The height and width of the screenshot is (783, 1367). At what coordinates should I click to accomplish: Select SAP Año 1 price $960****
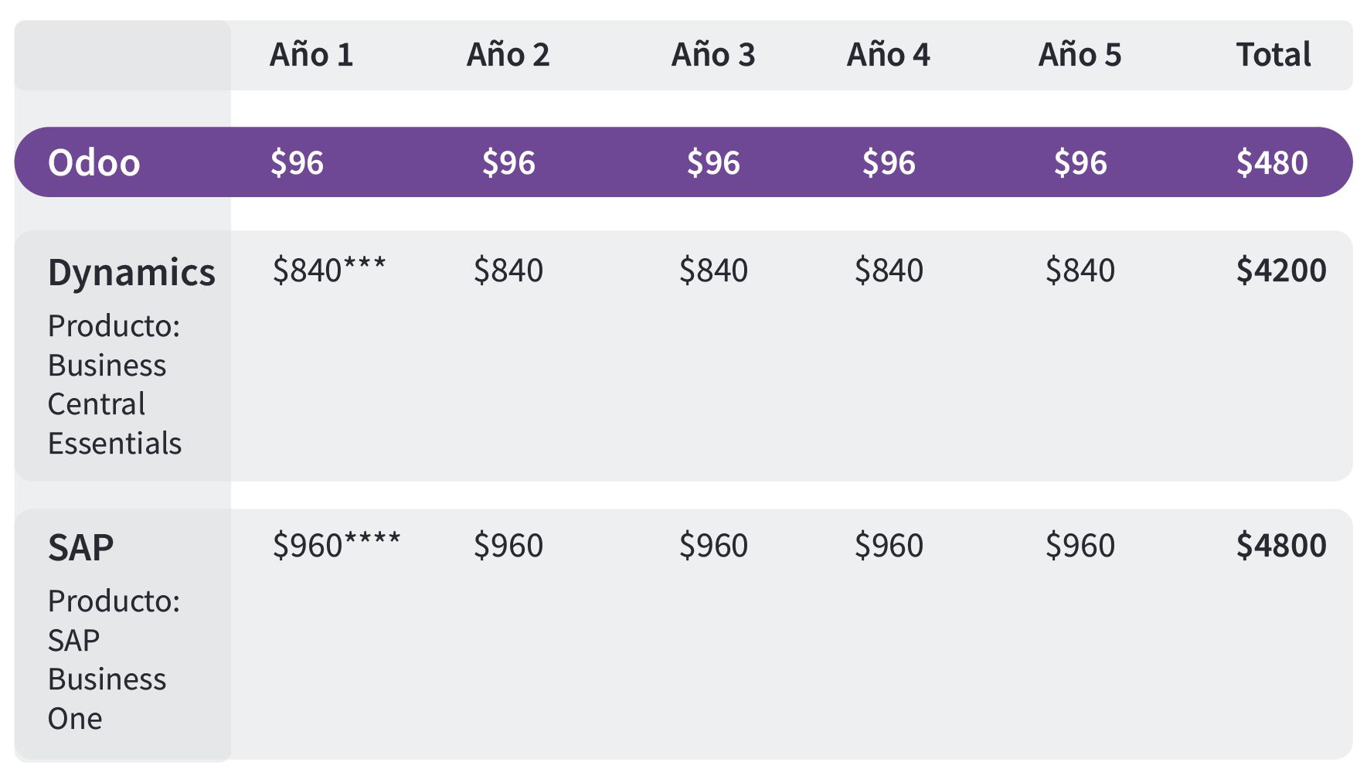pyautogui.click(x=337, y=545)
